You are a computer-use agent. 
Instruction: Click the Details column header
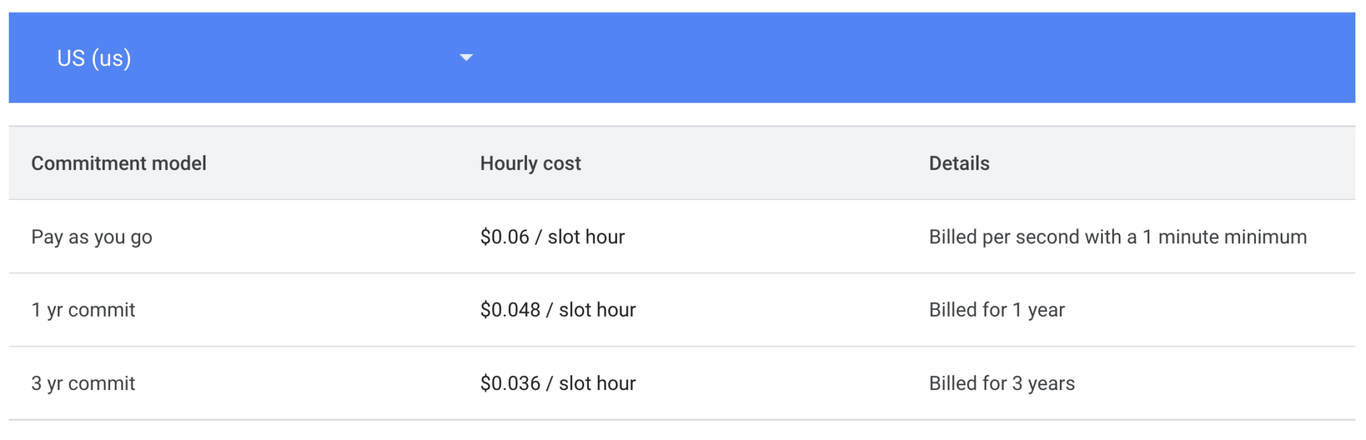[959, 163]
